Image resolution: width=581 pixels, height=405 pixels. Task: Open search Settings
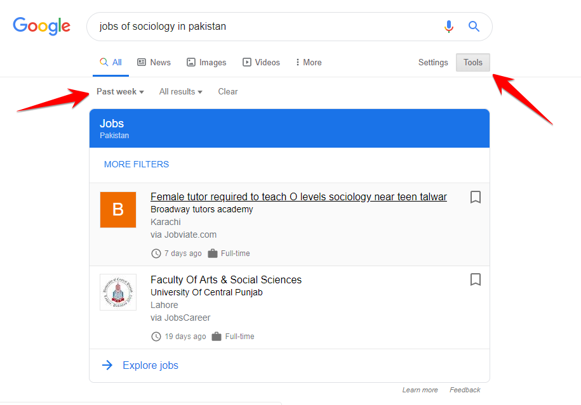coord(433,63)
